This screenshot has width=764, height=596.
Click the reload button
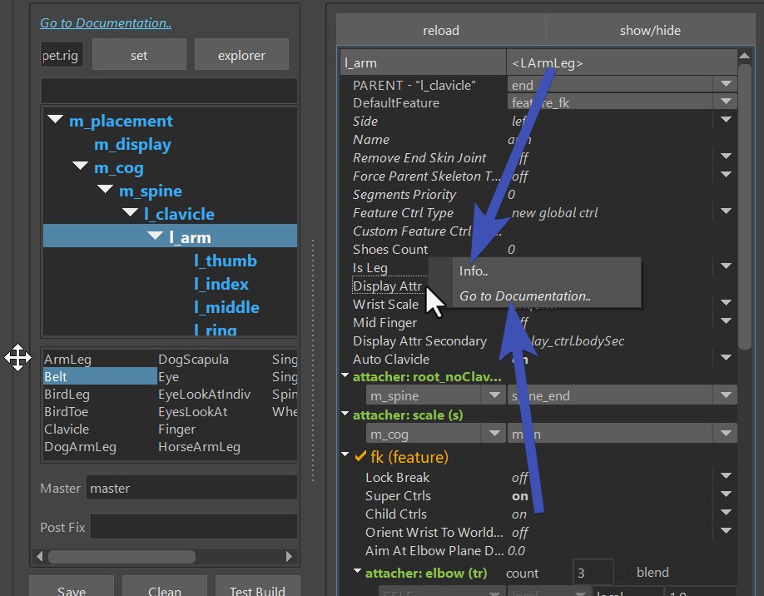[x=440, y=31]
